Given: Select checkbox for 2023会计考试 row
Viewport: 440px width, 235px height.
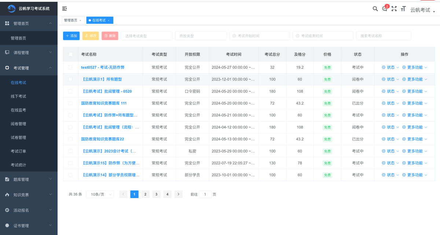Looking at the screenshot, I should tap(70, 151).
